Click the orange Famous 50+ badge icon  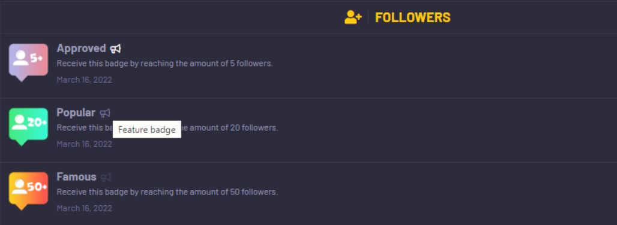(28, 191)
